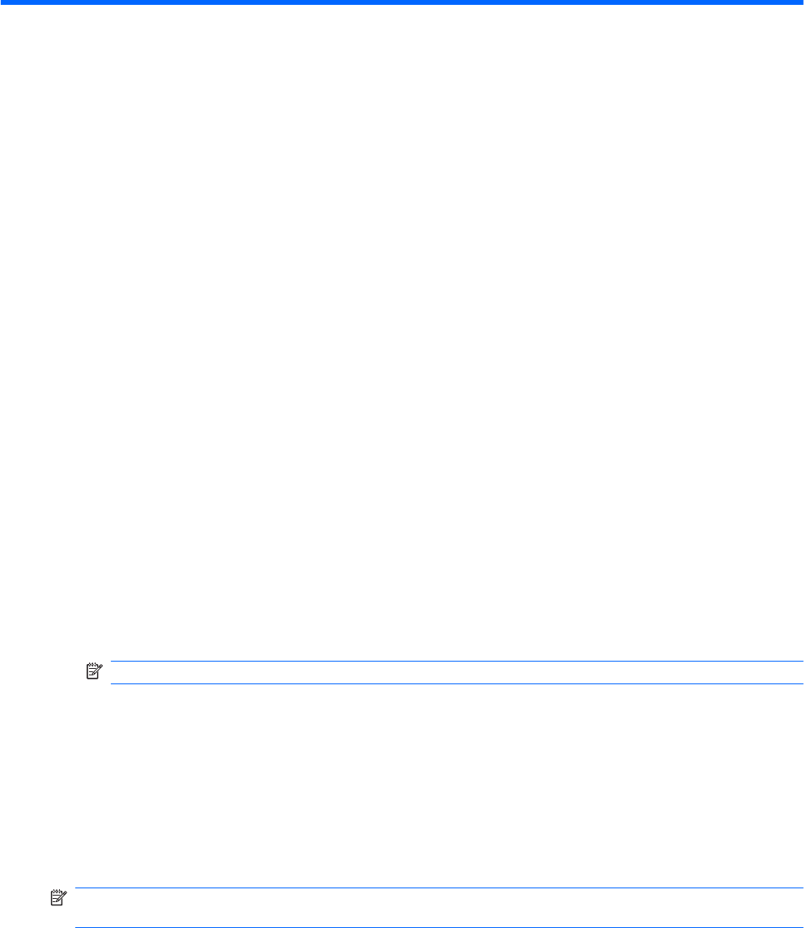Click inside the lower wide note box
Image resolution: width=804 pixels, height=928 pixels.
439,907
